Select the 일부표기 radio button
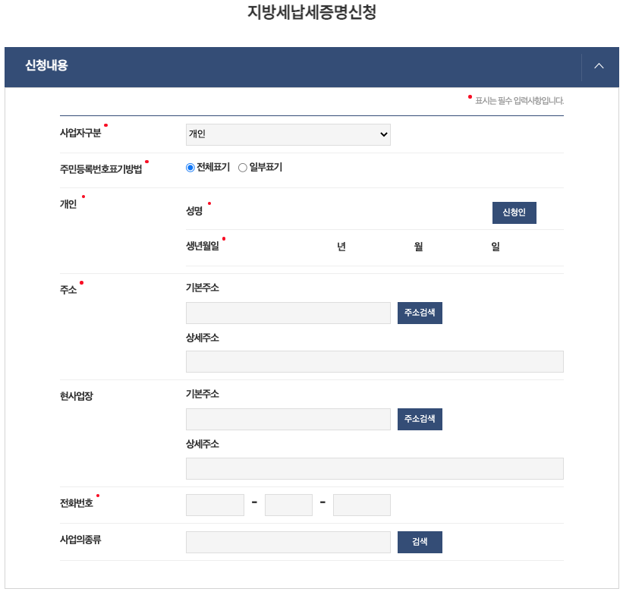The height and width of the screenshot is (595, 623). coord(241,167)
